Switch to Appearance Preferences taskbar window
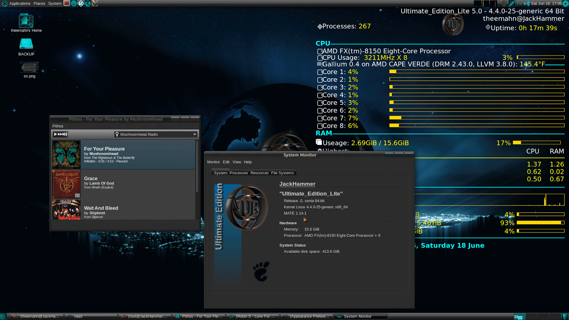569x320 pixels. tap(307, 316)
